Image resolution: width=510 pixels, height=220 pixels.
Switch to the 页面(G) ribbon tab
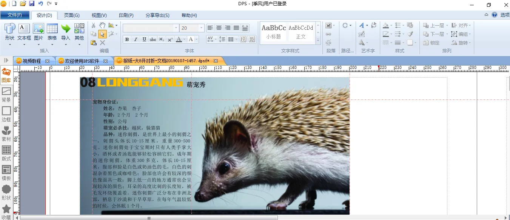pos(72,15)
